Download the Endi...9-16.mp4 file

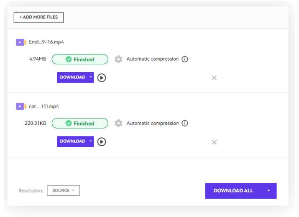coord(72,78)
